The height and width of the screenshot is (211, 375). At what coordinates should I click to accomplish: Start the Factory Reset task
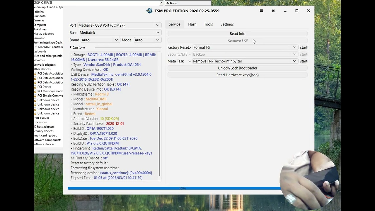(x=304, y=47)
